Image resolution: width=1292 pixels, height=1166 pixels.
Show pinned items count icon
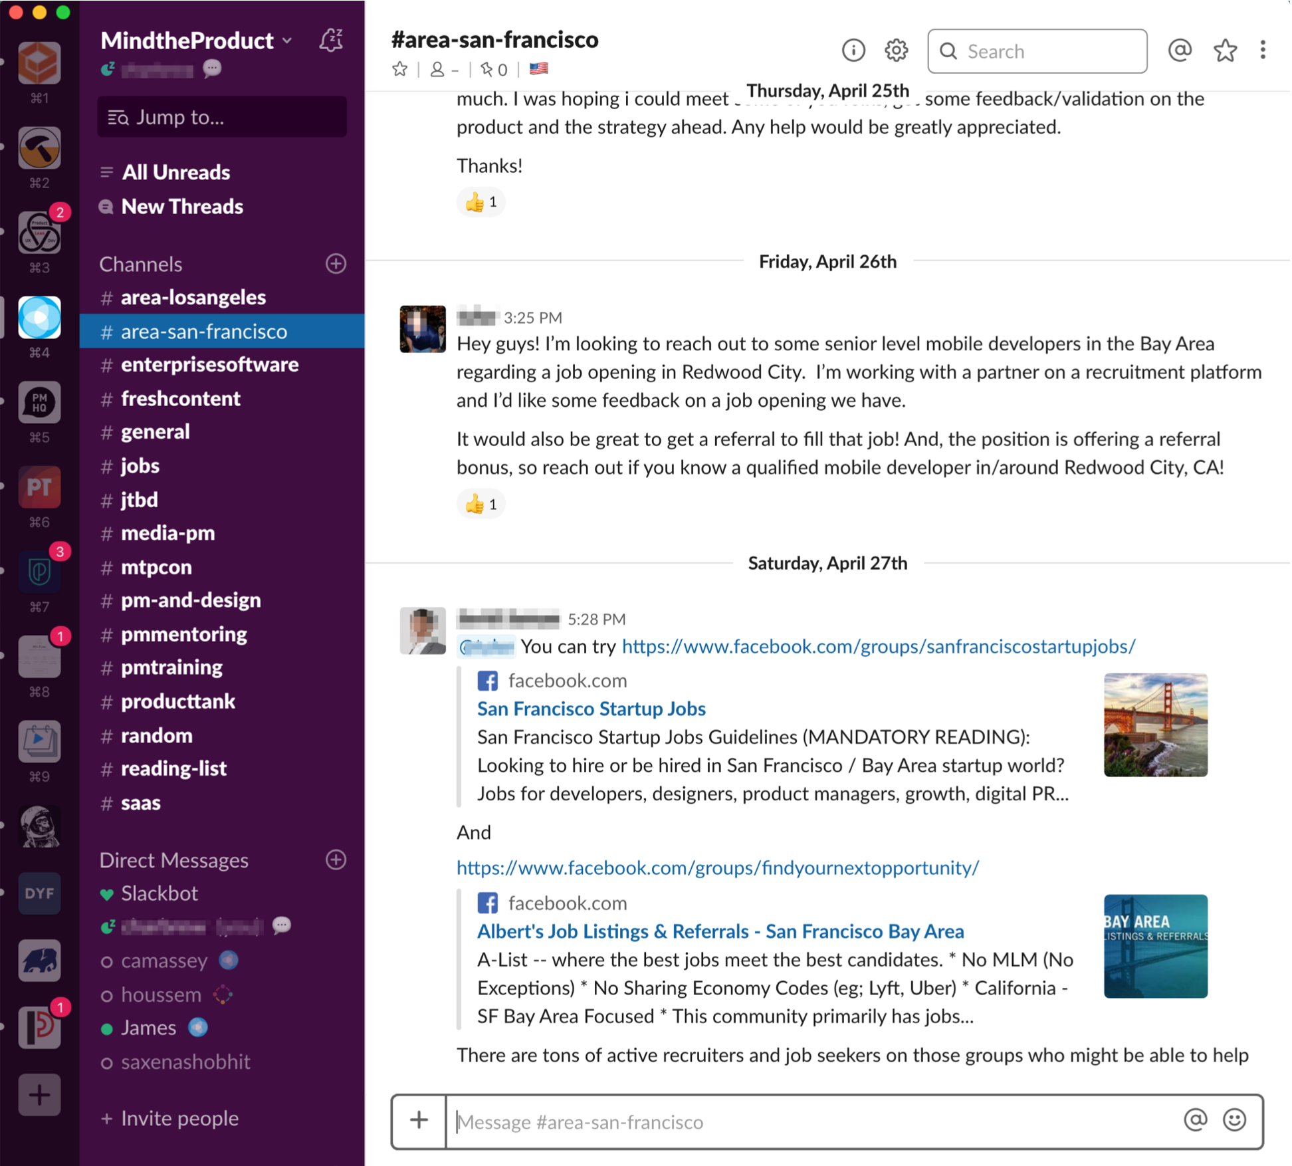point(494,69)
